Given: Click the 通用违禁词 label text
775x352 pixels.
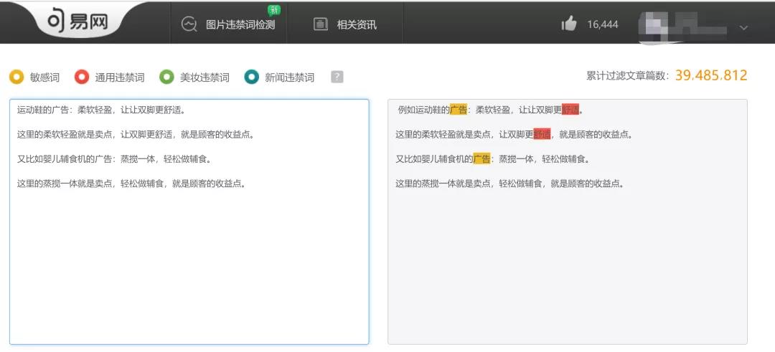Looking at the screenshot, I should coord(120,77).
